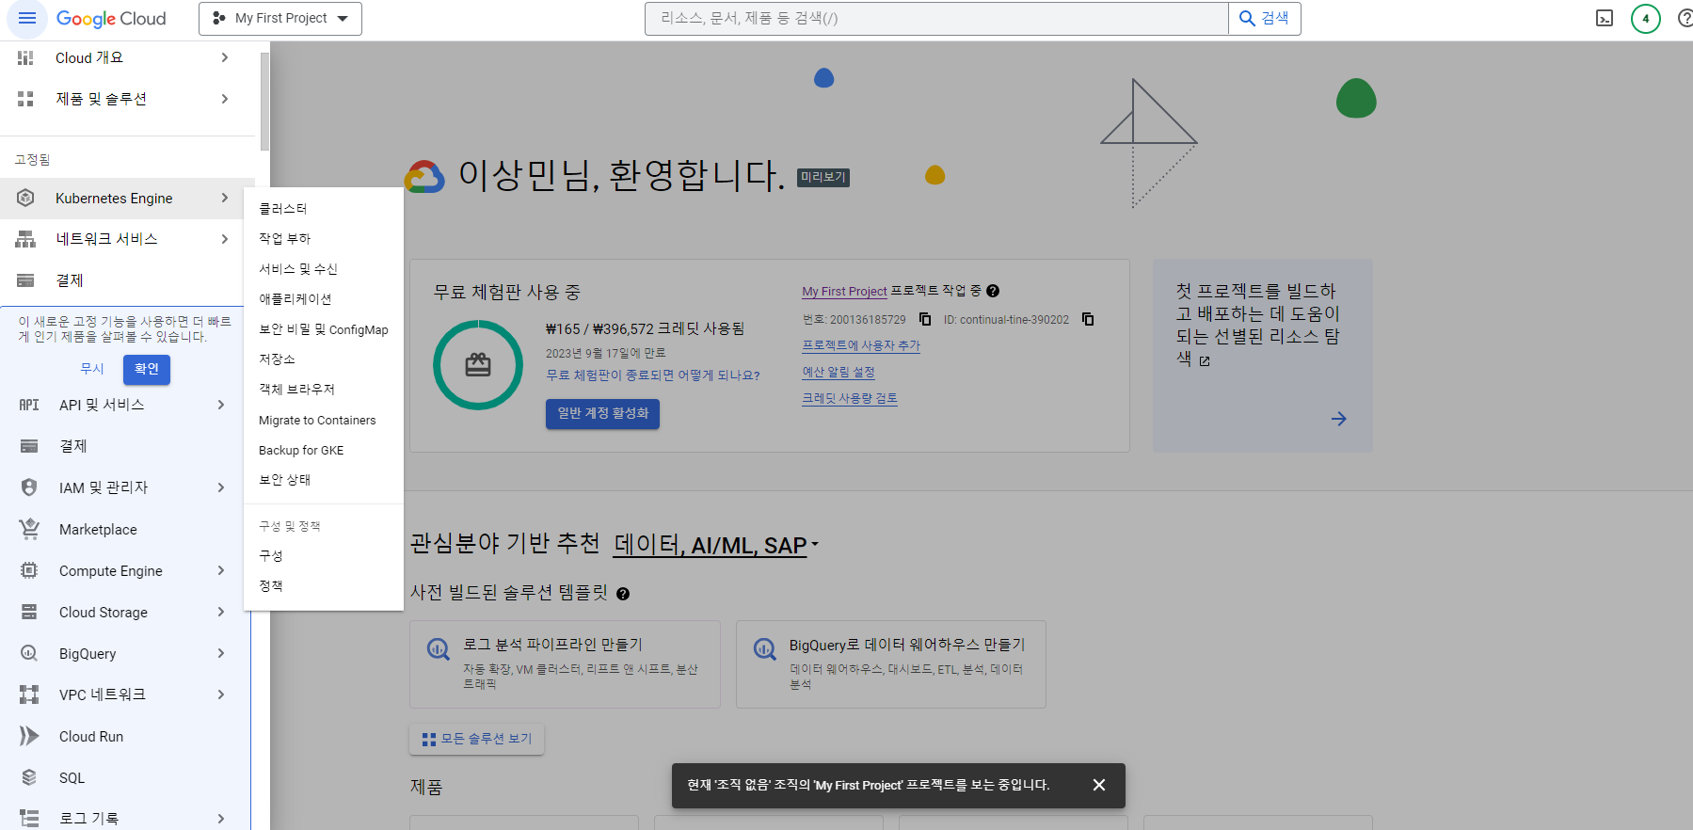Click the API 및 서비스 icon
1693x830 pixels.
tap(29, 405)
